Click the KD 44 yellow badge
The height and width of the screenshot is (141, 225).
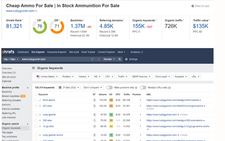click(111, 126)
